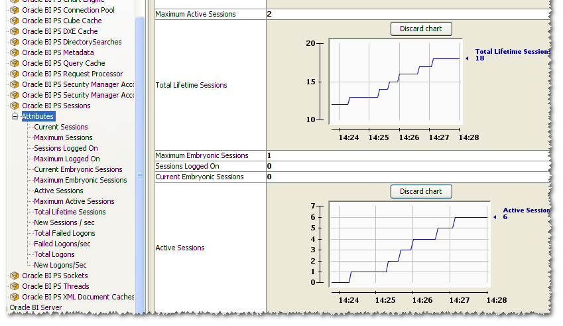This screenshot has width=563, height=326.
Task: Click the Oracle BI PS XML Document Caches icon
Action: coord(14,297)
